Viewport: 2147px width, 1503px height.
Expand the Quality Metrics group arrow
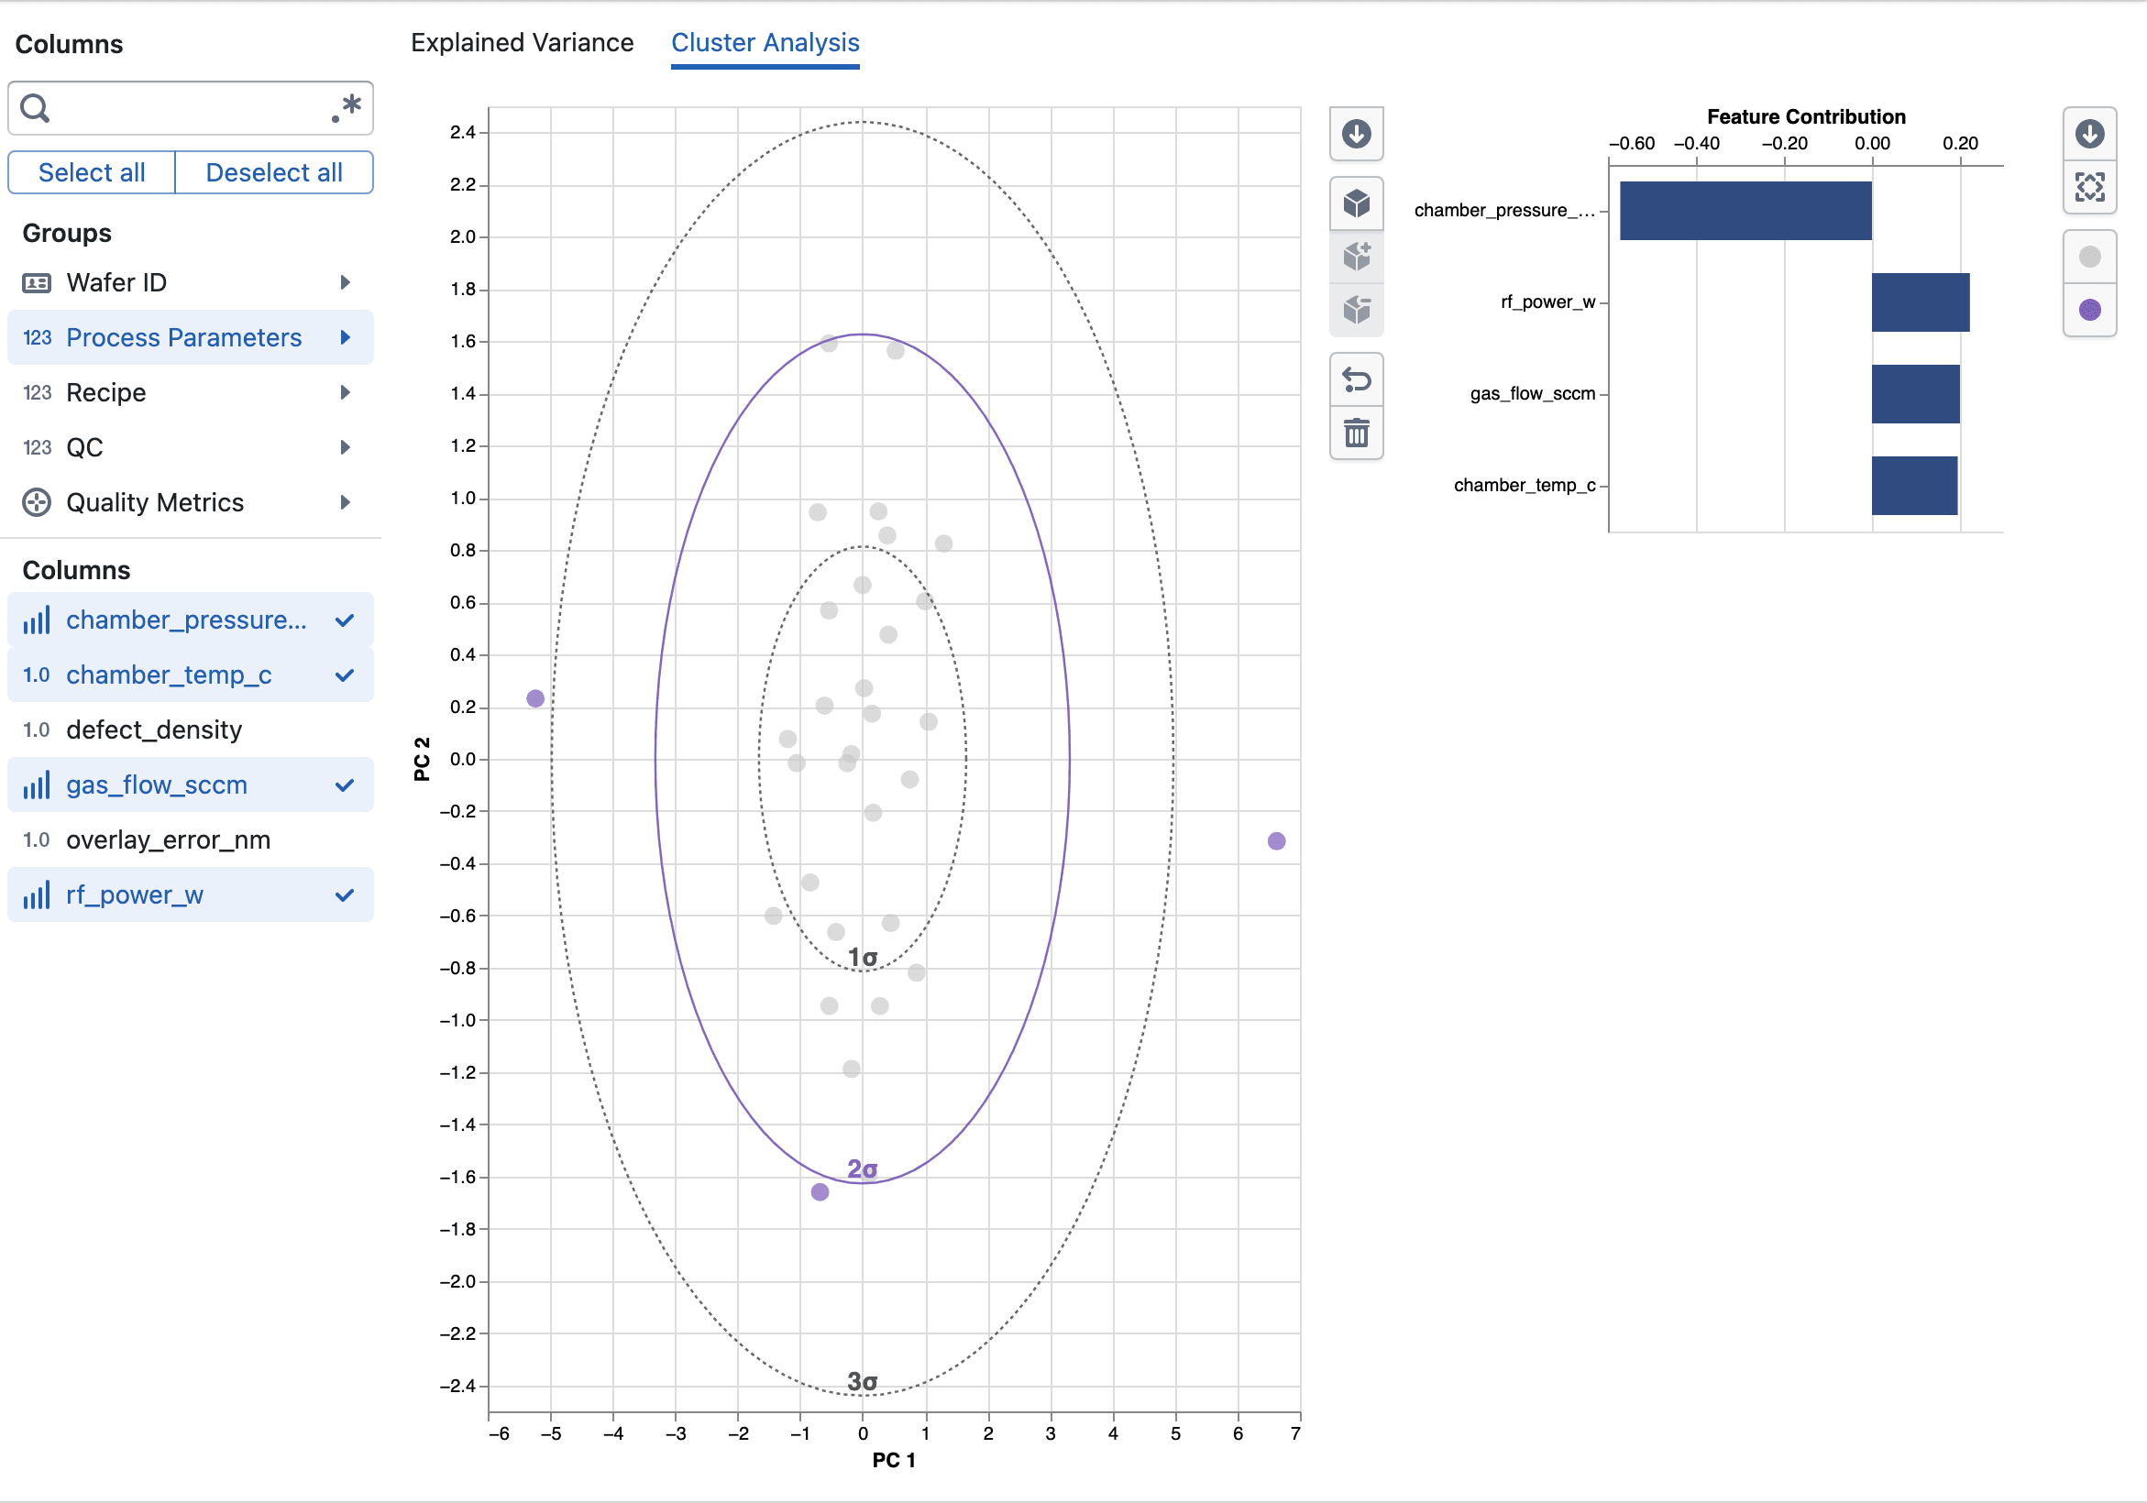click(345, 503)
